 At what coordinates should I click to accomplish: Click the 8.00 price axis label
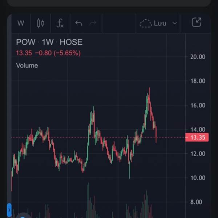coord(198,202)
